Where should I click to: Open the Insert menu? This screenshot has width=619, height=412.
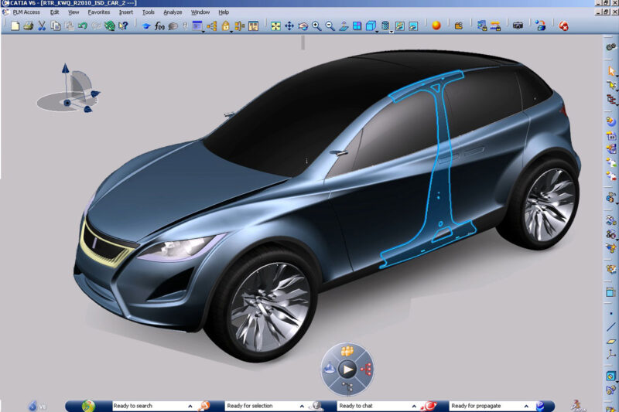click(125, 12)
